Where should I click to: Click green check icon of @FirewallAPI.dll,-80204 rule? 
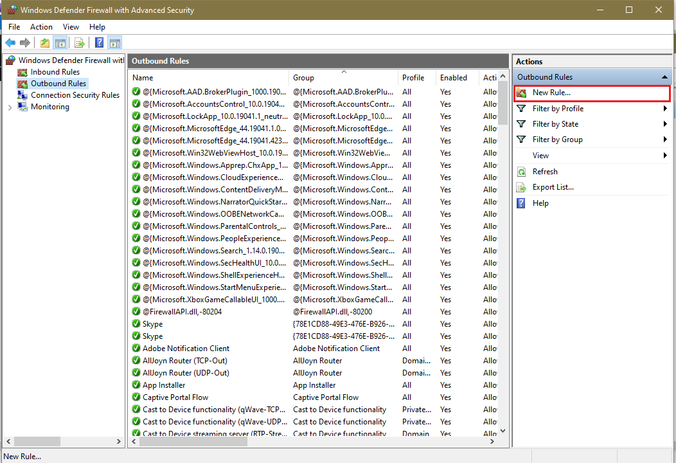pyautogui.click(x=136, y=311)
